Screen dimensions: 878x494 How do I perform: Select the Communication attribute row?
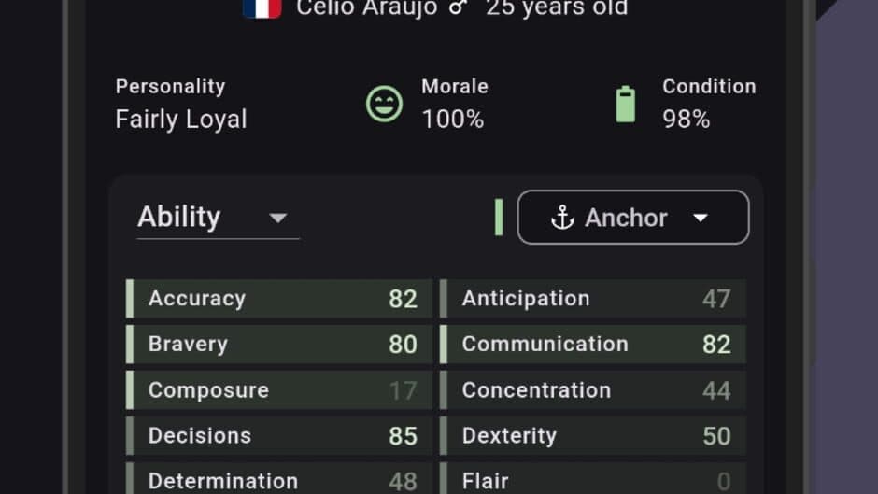tap(594, 344)
